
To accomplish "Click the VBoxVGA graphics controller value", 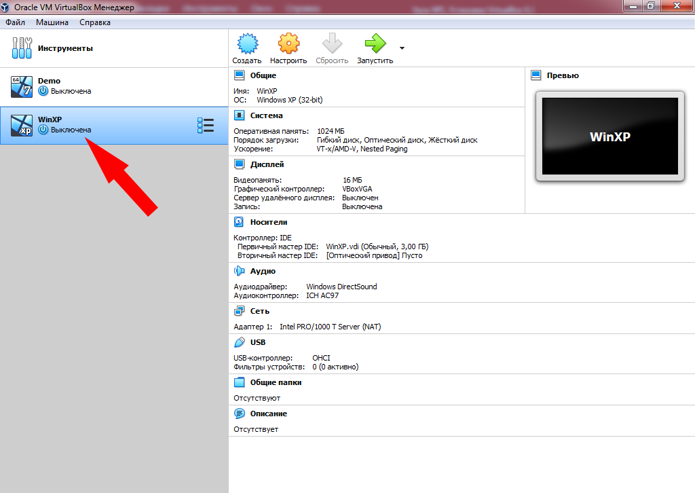I will point(357,189).
